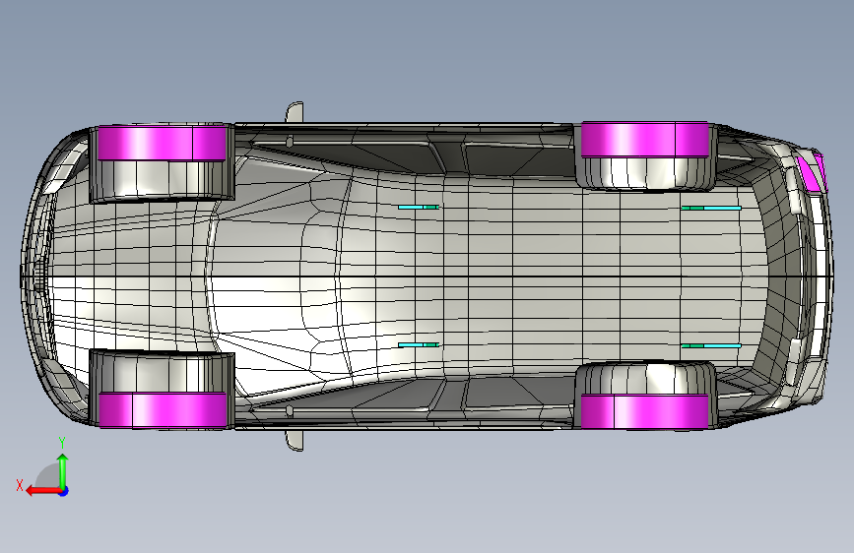Image resolution: width=854 pixels, height=553 pixels.
Task: Select the side mirror on the car's lower edge
Action: (x=295, y=440)
